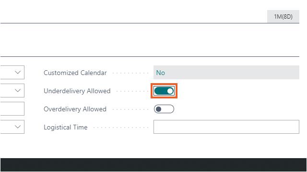This screenshot has width=307, height=172.
Task: Click the Logistical Time label
Action: [x=65, y=127]
